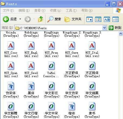Select the 华文彩云 font icon
123x119 pixels.
pos(51,90)
